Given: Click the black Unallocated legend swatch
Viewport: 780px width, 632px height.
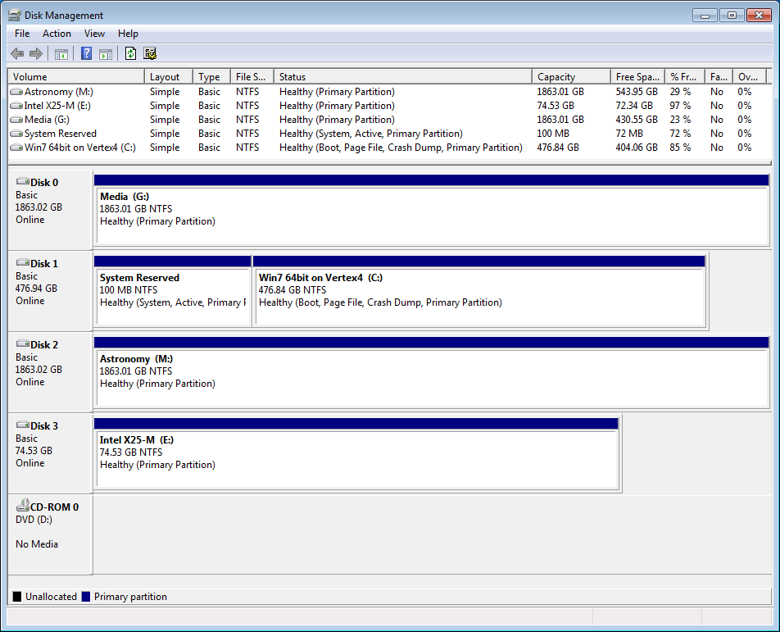Looking at the screenshot, I should coord(17,596).
